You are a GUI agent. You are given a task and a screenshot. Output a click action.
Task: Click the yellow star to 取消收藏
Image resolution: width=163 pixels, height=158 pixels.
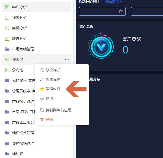coord(42,89)
